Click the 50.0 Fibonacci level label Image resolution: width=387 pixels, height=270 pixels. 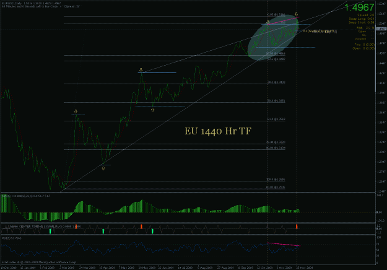point(276,101)
